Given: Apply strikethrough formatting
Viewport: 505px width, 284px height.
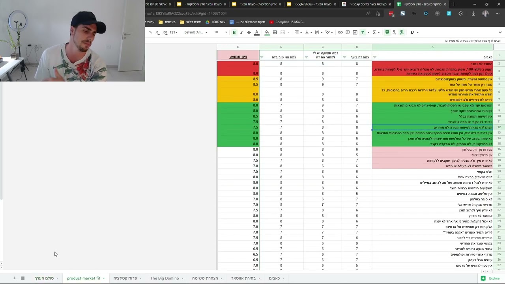Looking at the screenshot, I should click(x=249, y=32).
